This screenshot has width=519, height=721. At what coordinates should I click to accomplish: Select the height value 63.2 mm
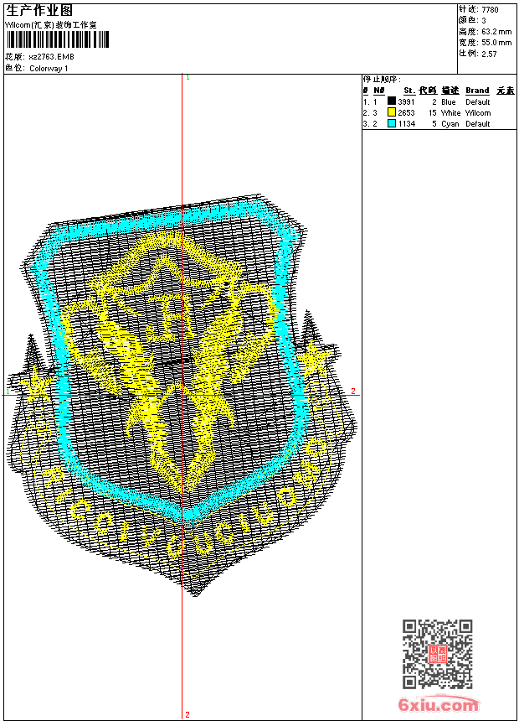tap(496, 32)
